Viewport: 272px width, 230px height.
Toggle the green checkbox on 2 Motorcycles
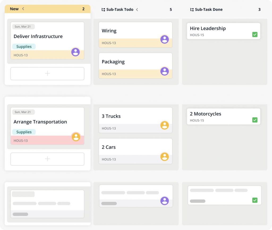pos(255,120)
